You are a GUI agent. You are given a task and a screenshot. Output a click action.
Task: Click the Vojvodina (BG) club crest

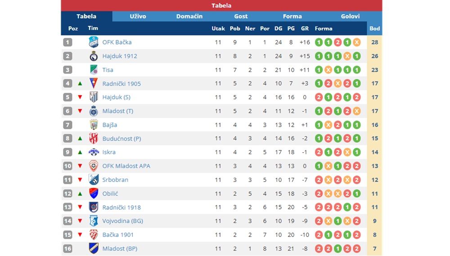point(94,221)
